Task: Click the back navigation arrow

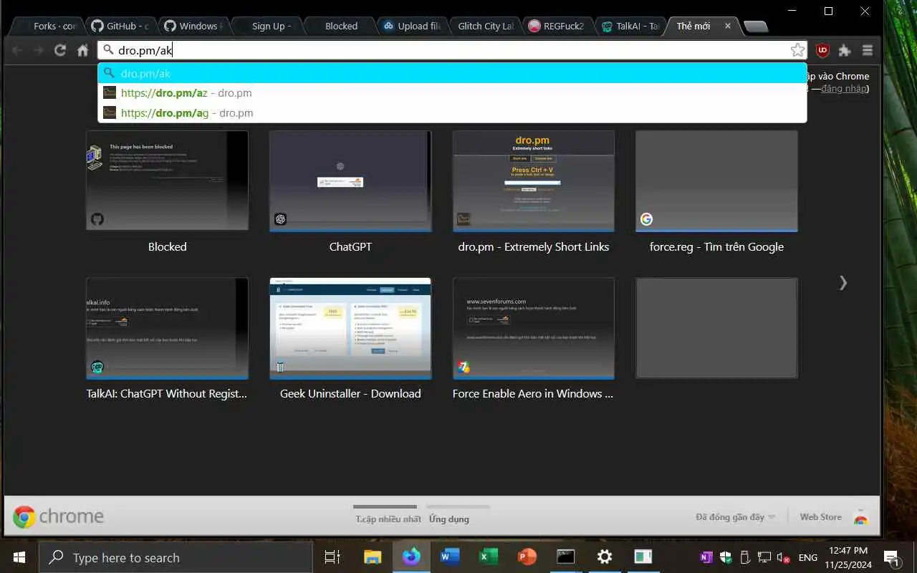Action: (17, 50)
